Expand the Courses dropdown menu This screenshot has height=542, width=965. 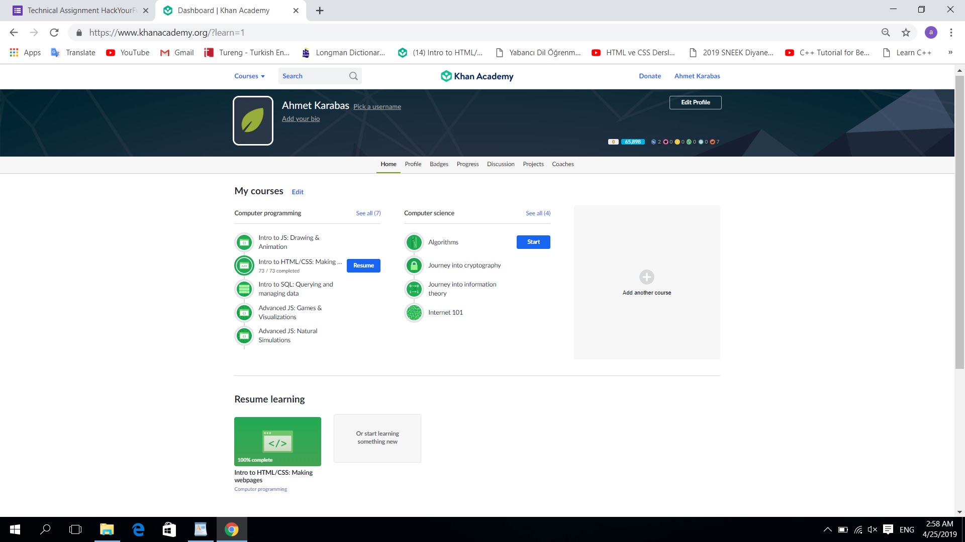coord(249,76)
